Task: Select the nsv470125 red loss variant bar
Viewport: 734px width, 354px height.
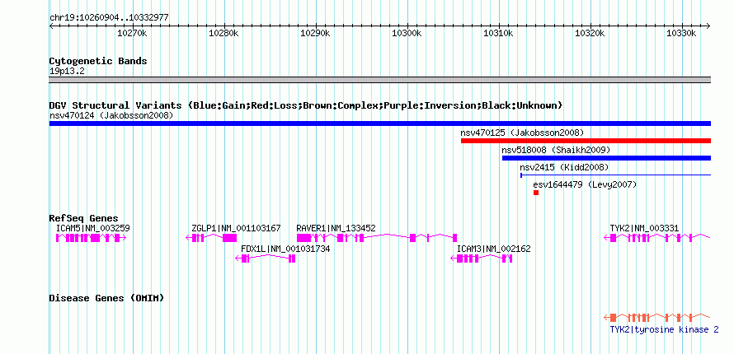Action: [586, 141]
